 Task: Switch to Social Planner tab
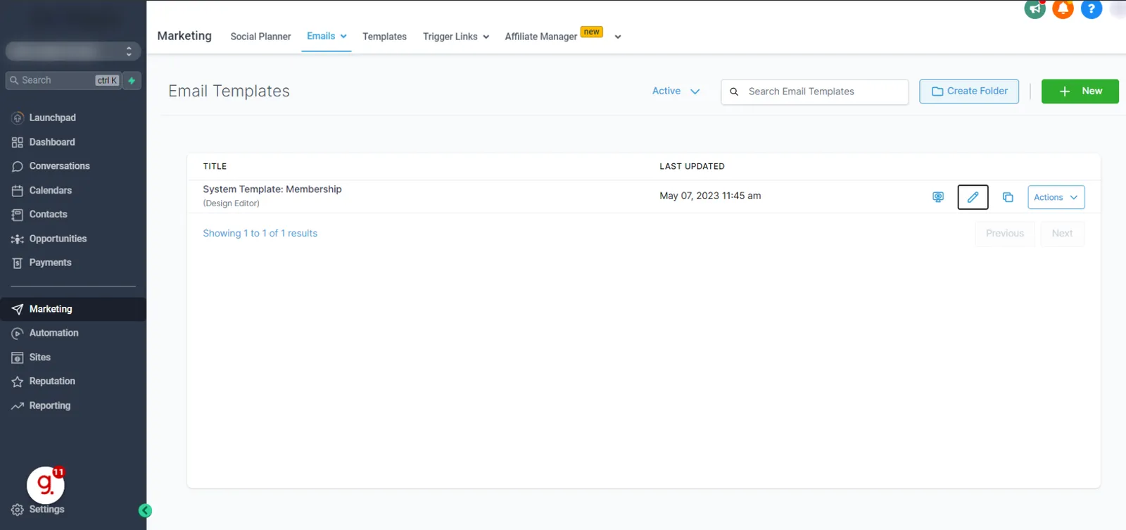click(260, 37)
